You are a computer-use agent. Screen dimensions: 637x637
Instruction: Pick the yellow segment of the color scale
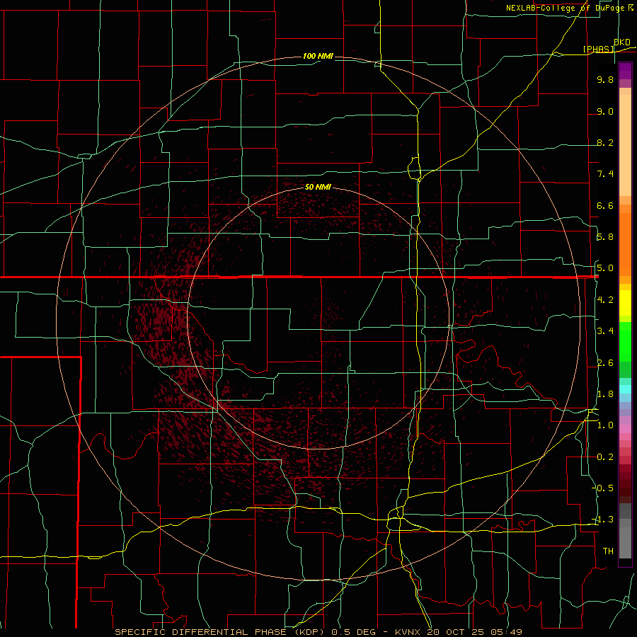pos(625,303)
